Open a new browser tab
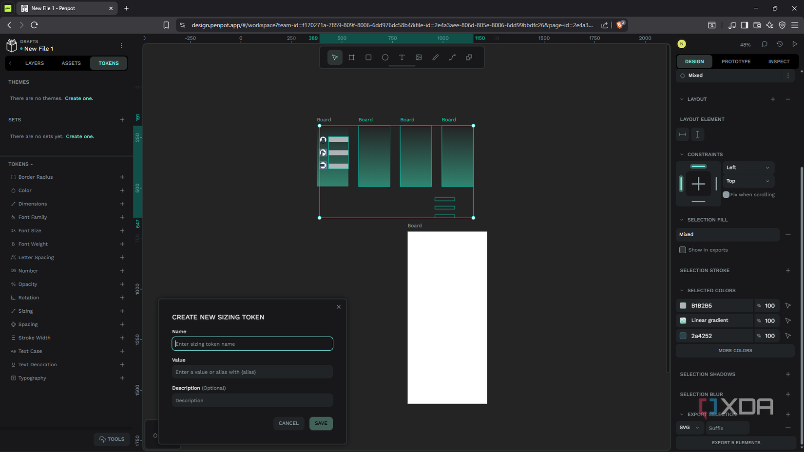Viewport: 804px width, 452px height. click(126, 8)
